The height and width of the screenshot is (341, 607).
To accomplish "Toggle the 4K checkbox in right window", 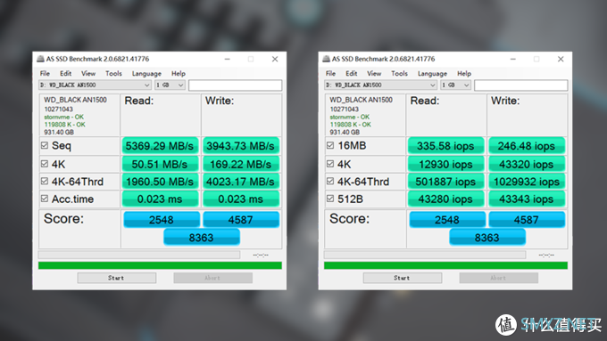I will point(330,164).
